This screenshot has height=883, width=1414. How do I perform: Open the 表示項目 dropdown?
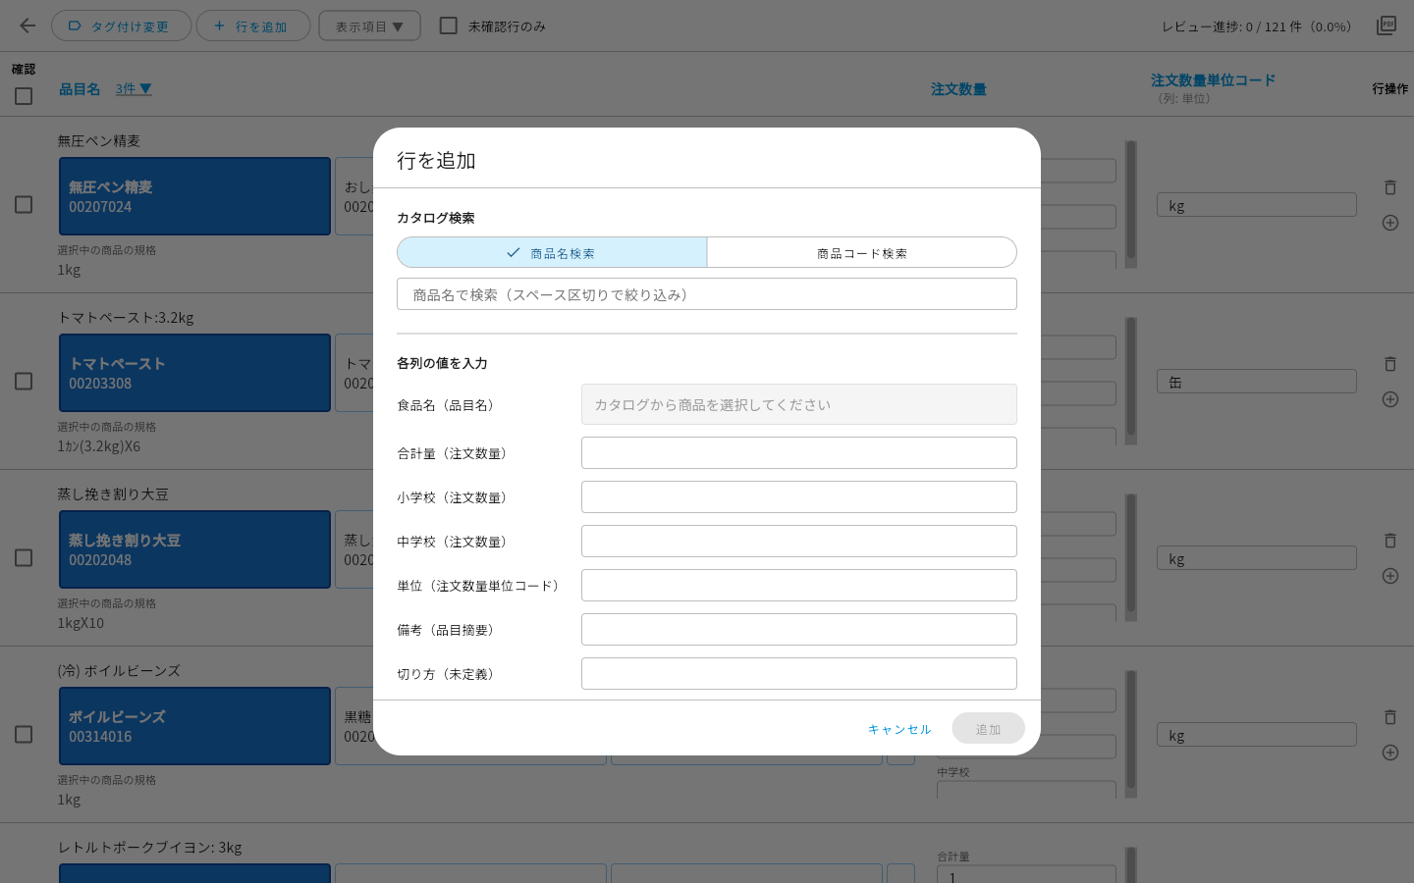click(x=369, y=26)
